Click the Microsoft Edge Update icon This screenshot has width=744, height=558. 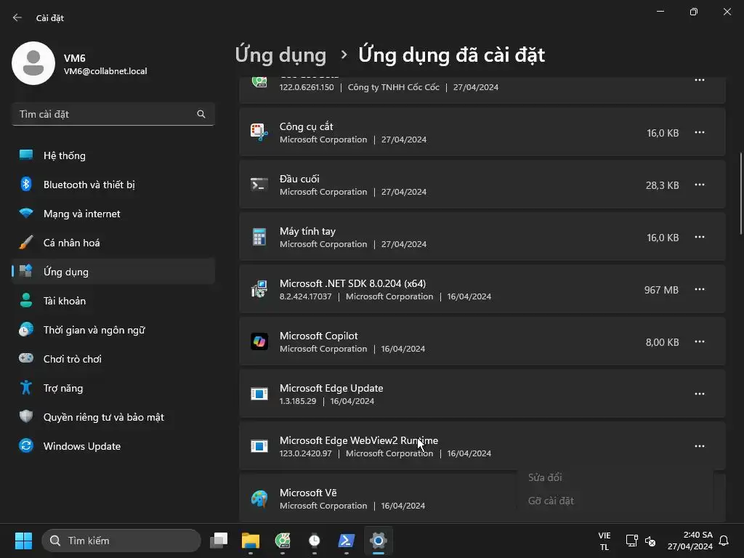click(259, 394)
